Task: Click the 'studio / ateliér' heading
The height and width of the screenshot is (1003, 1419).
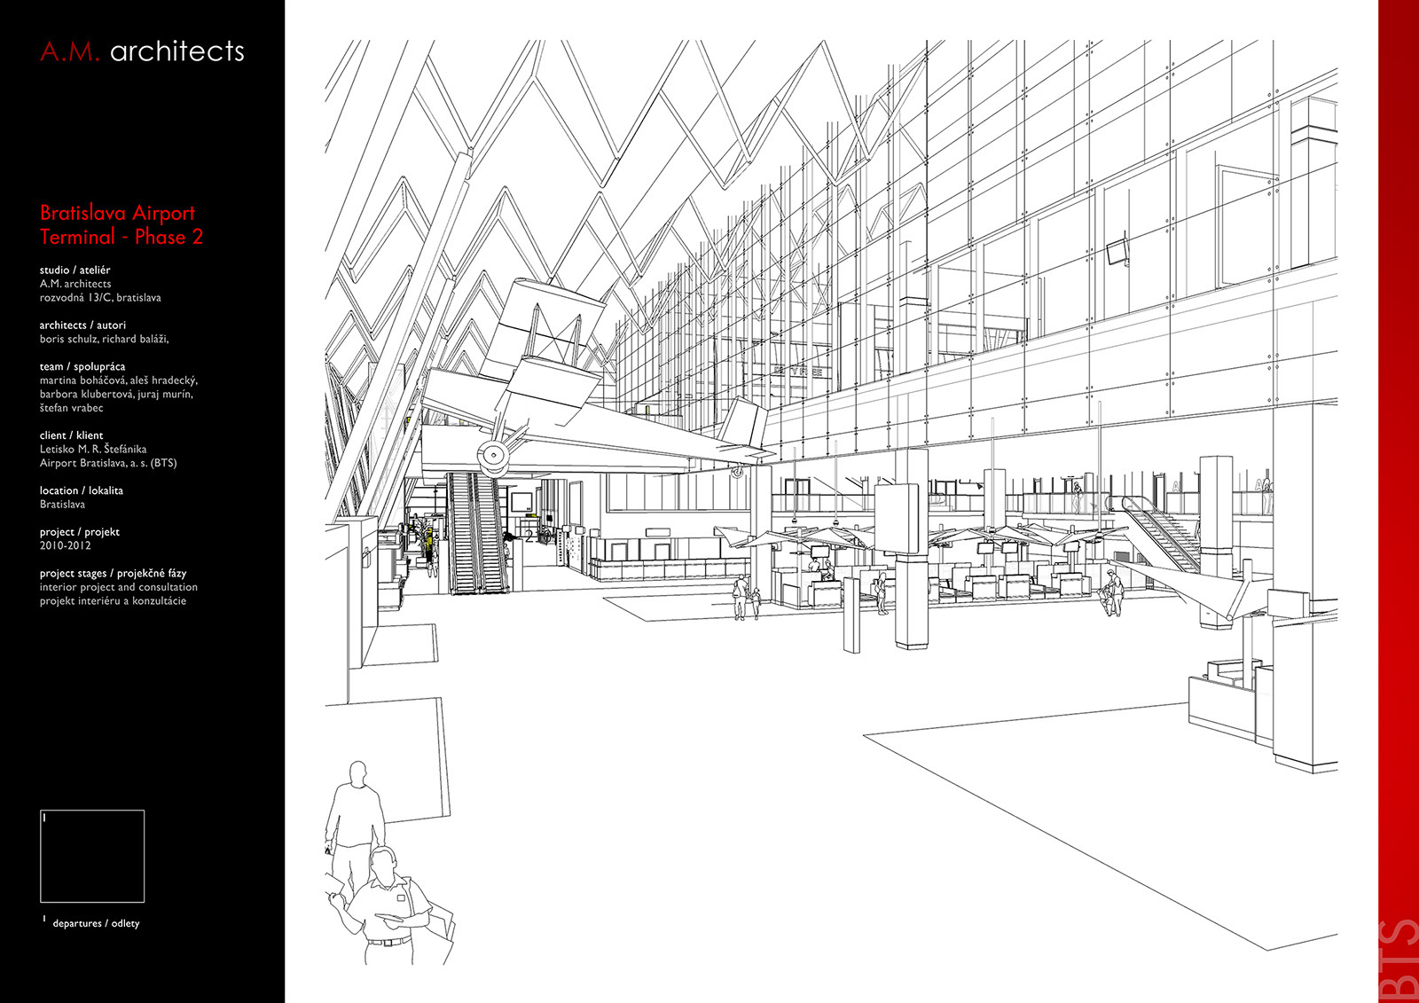Action: [x=74, y=270]
